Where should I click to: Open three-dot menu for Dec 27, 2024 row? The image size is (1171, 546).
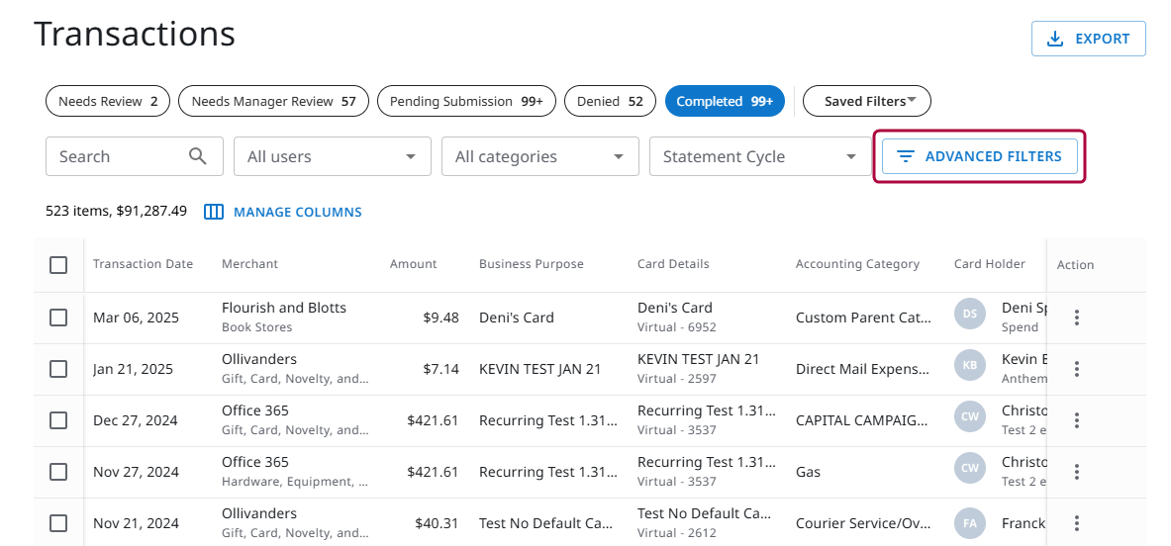pos(1077,420)
